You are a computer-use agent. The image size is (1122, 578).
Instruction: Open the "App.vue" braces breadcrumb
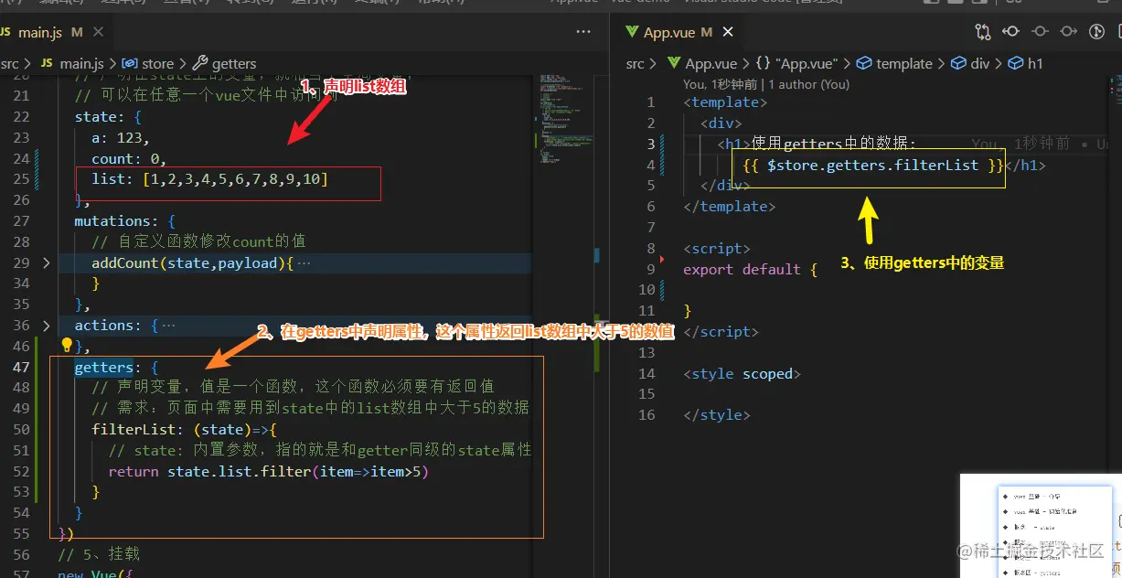click(797, 63)
